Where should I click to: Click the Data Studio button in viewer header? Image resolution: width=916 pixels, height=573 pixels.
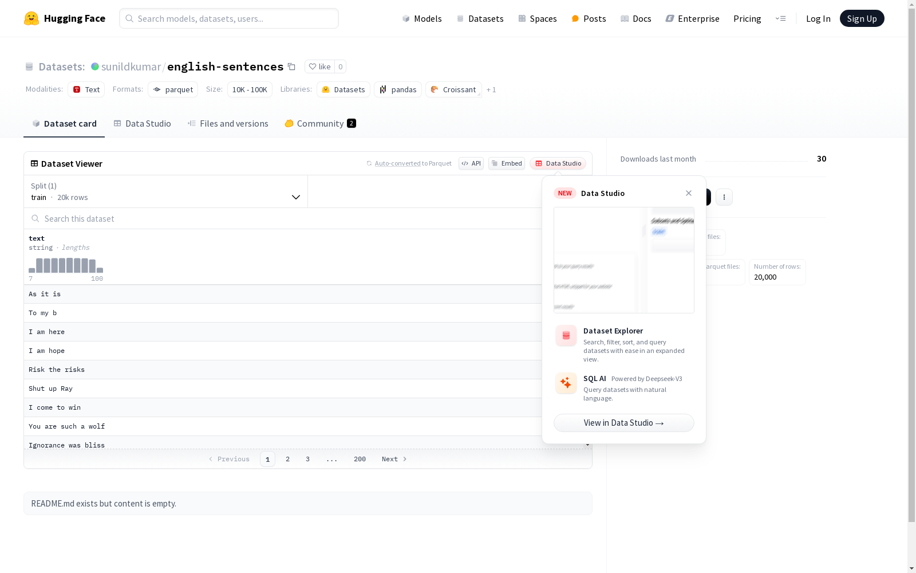558,163
